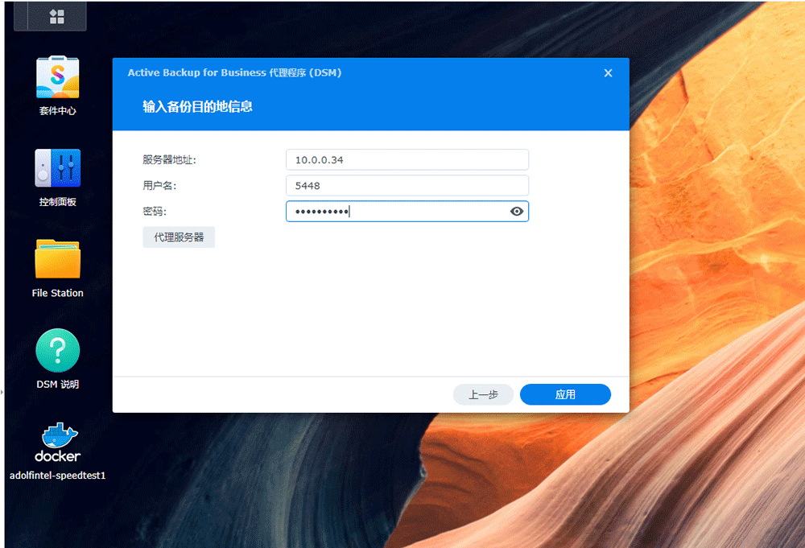Image resolution: width=805 pixels, height=548 pixels.
Task: Click the proxy server (代理服务器) button
Action: click(x=179, y=237)
